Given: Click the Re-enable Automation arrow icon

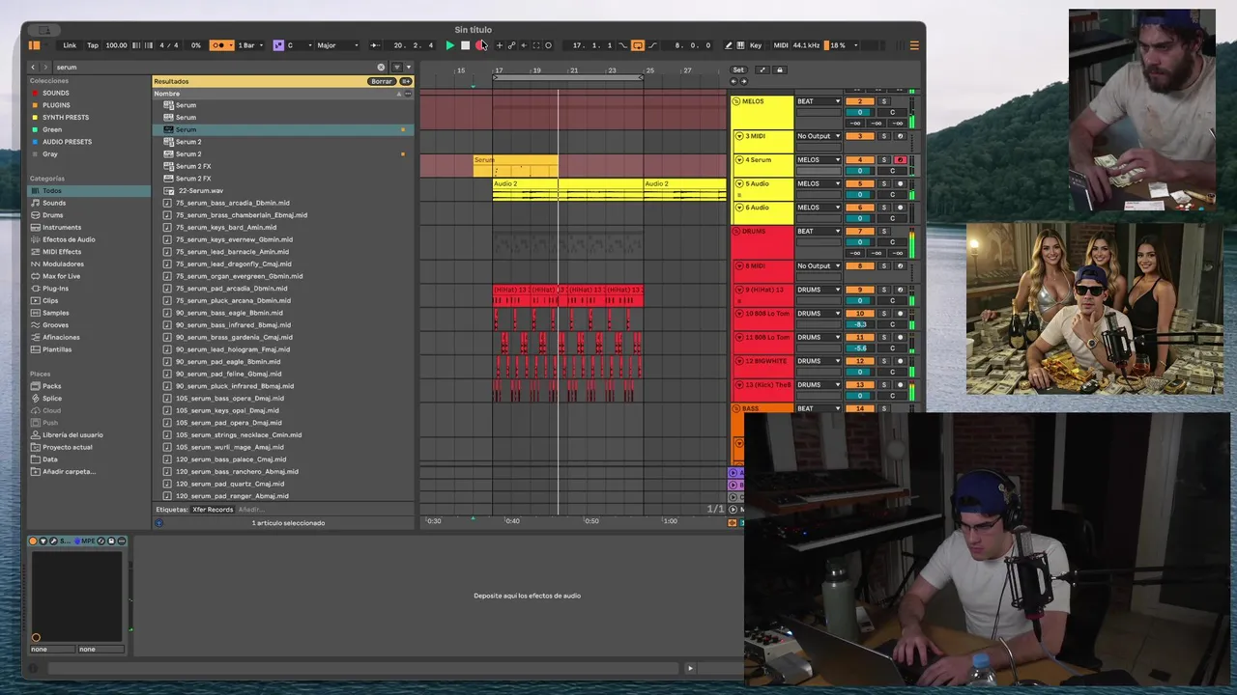Looking at the screenshot, I should 524,45.
